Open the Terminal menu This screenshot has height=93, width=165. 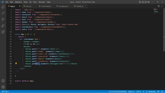coord(42,2)
